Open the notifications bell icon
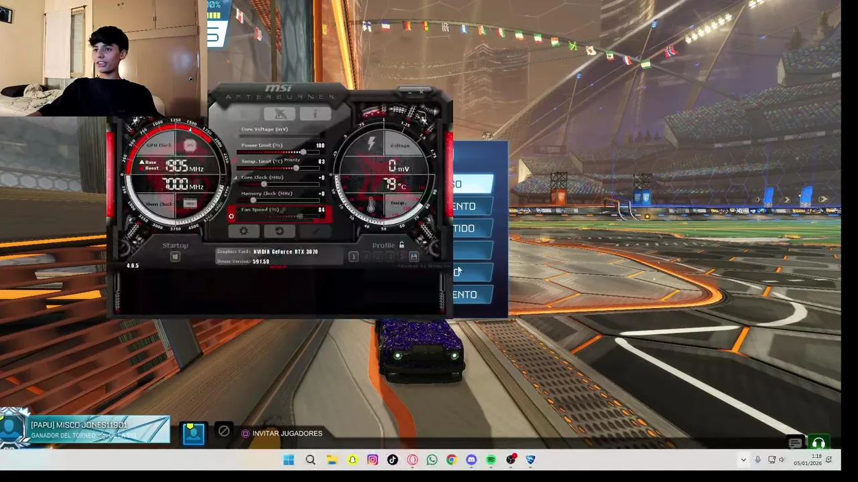The image size is (858, 482). pos(829,460)
